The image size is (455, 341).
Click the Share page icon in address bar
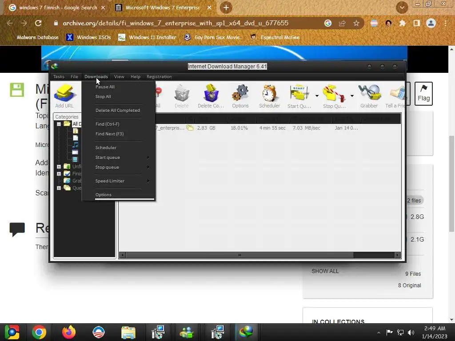342,23
